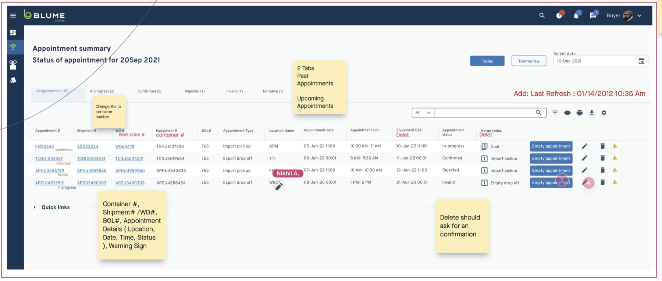This screenshot has width=662, height=281.
Task: Expand the Buyer account menu
Action: click(x=639, y=15)
